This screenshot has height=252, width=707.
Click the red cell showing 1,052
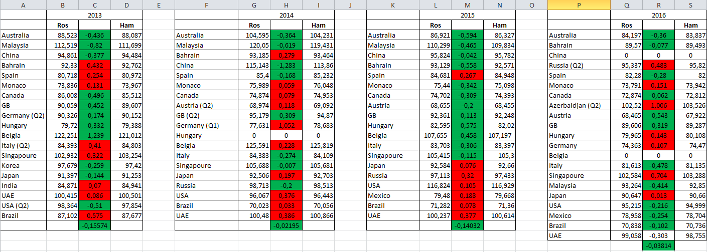(286, 125)
